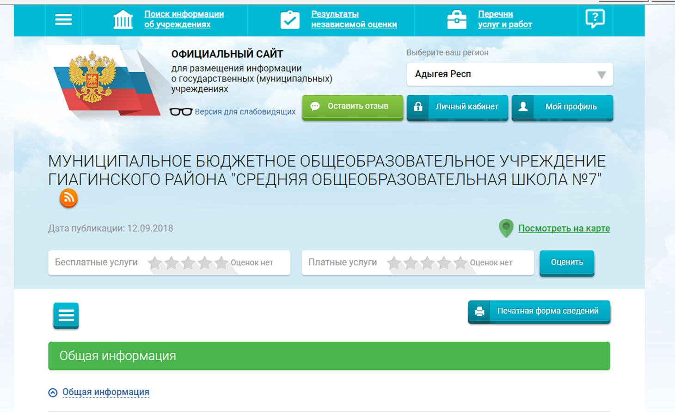Click the publication date 12.09.2018 text

click(x=150, y=228)
